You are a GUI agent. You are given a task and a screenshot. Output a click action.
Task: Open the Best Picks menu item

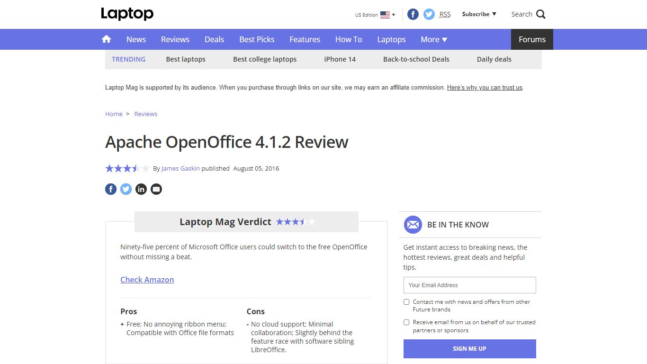click(257, 39)
